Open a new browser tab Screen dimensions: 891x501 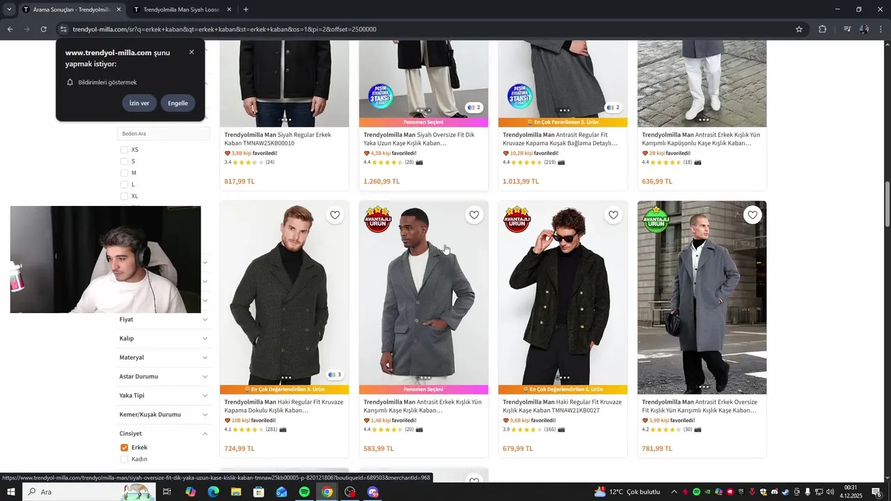pyautogui.click(x=246, y=10)
